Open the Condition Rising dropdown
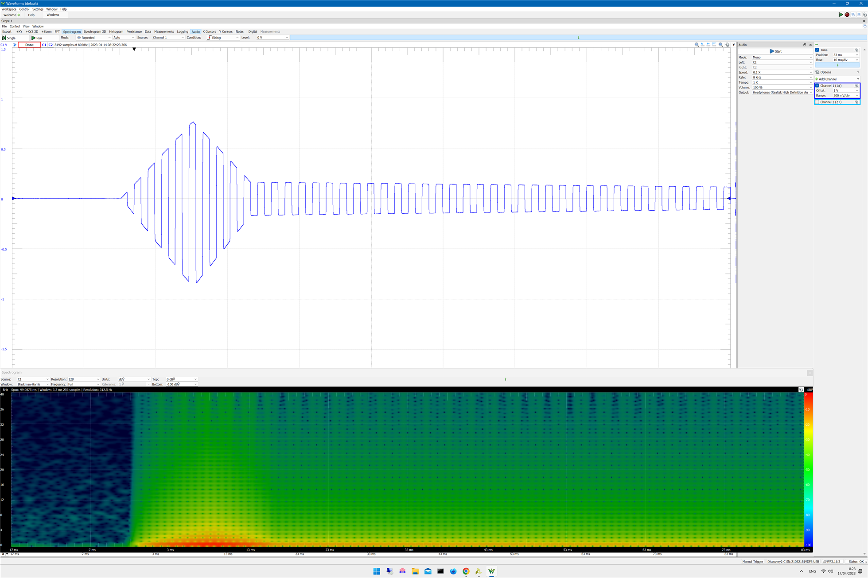The height and width of the screenshot is (578, 868). point(223,38)
